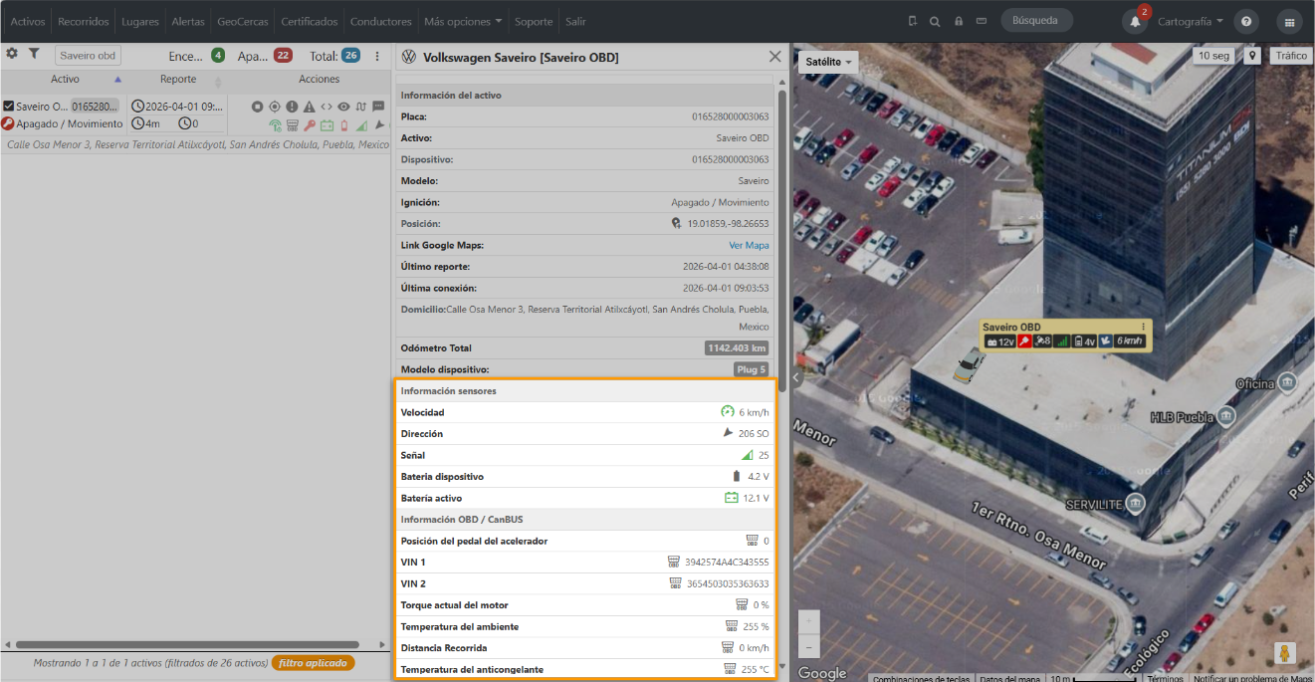Go to the Lugares menu

140,21
